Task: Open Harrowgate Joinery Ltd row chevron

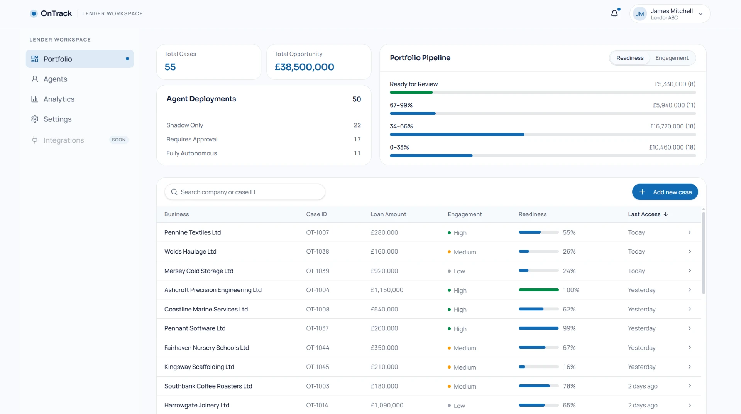Action: pos(689,405)
